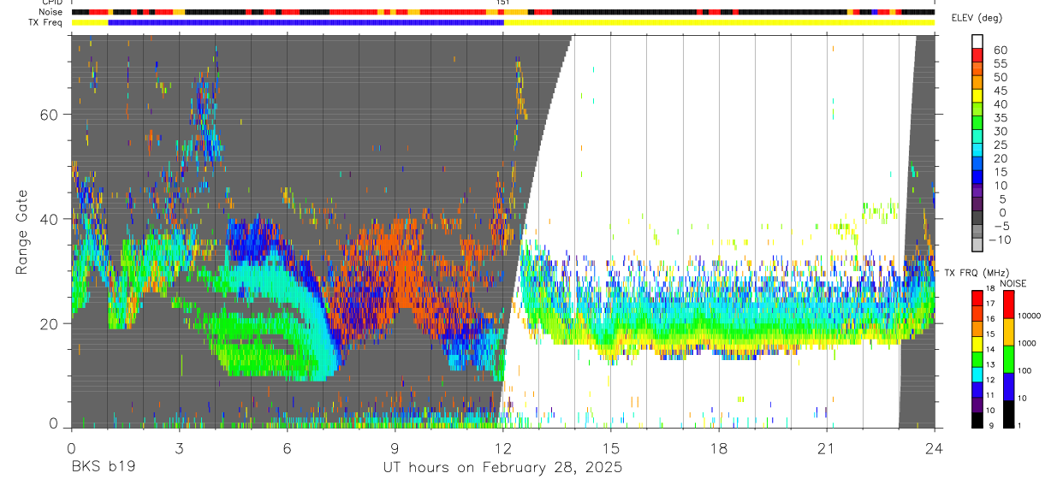Select the 'BKS b19' radar label

(103, 468)
